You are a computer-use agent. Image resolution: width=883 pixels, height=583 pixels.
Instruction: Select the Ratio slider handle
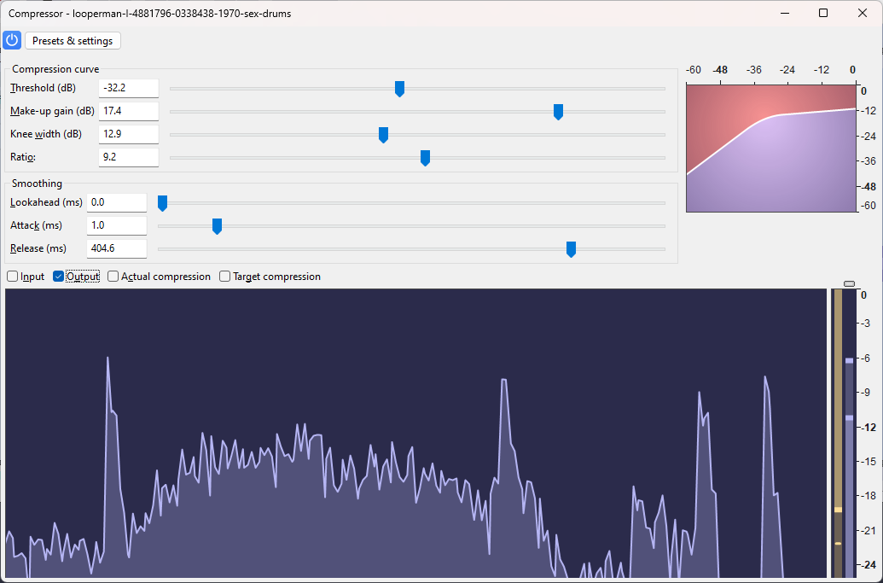click(x=425, y=157)
